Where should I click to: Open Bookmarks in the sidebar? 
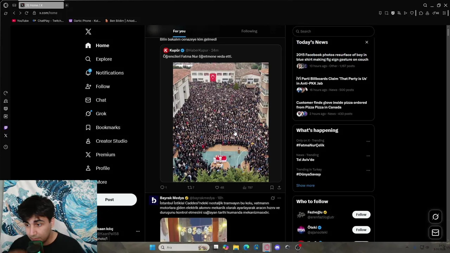pos(103,127)
